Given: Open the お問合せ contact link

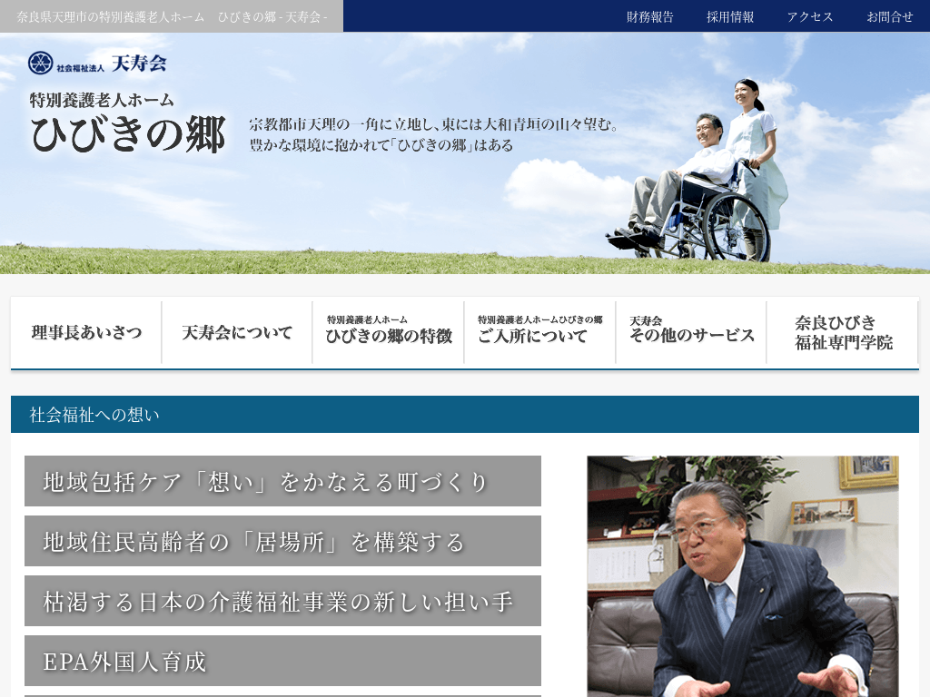Looking at the screenshot, I should [x=890, y=16].
